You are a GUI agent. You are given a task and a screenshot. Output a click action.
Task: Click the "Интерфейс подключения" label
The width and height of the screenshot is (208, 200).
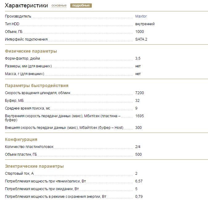(26, 39)
